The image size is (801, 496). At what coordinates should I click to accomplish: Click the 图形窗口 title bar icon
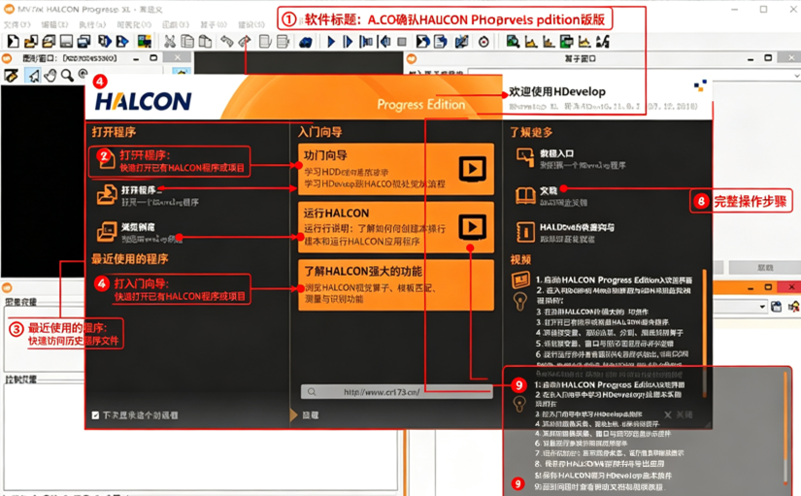pos(7,58)
